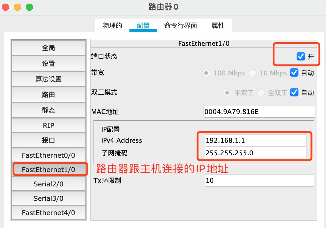
Task: Select 静态 routing button
Action: tap(49, 110)
